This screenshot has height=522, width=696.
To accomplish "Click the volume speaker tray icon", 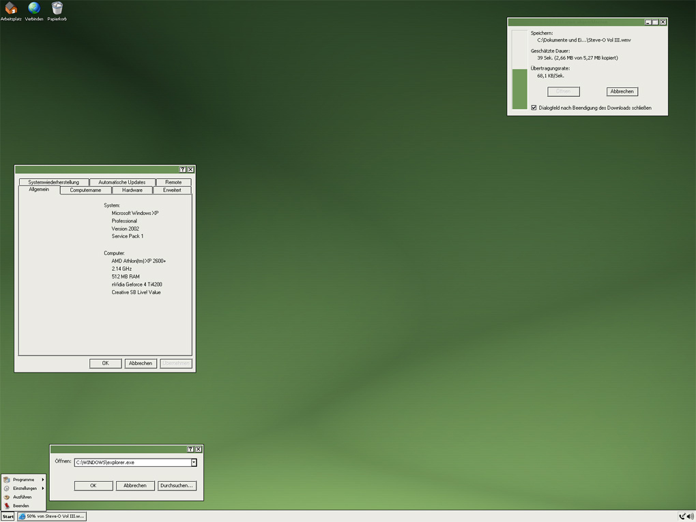I will coord(690,517).
